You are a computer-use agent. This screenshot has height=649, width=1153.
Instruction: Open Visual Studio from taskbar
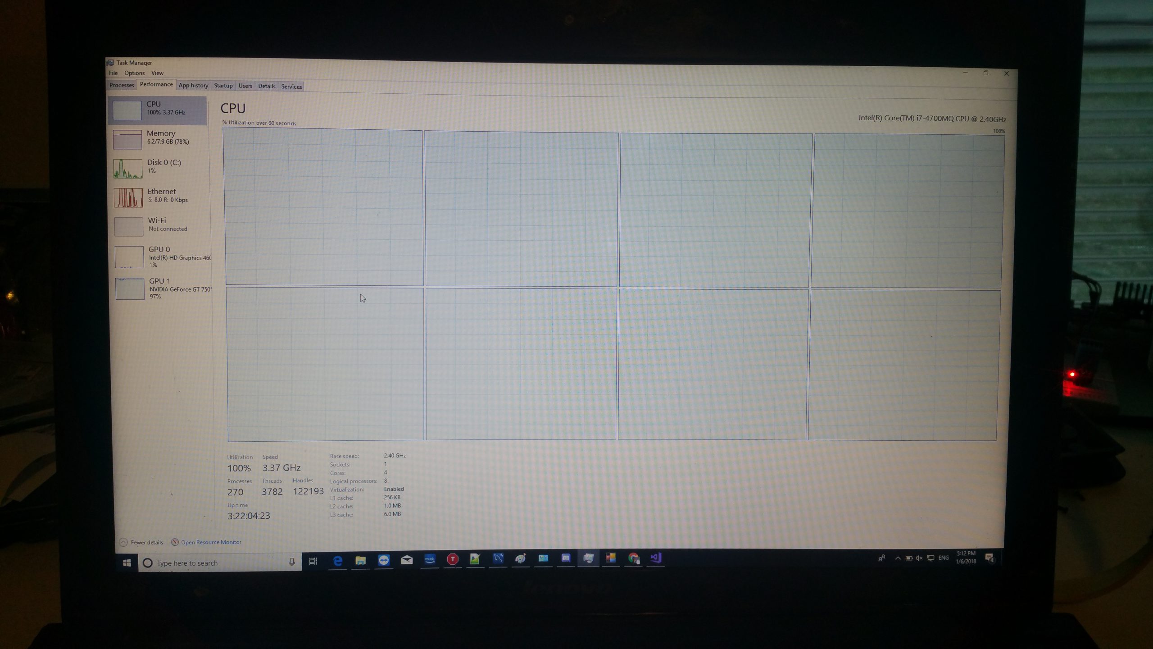tap(656, 558)
